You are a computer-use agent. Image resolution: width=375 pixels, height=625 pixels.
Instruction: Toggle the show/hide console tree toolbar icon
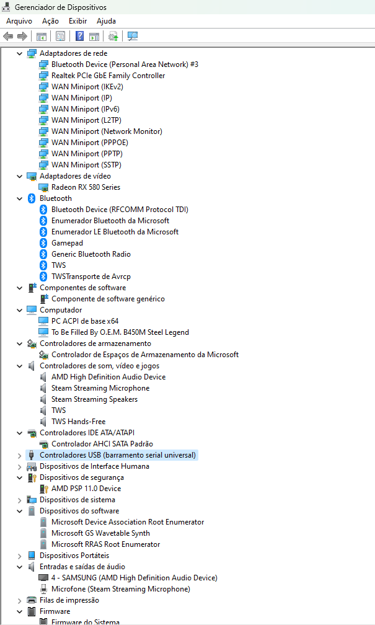tap(42, 36)
